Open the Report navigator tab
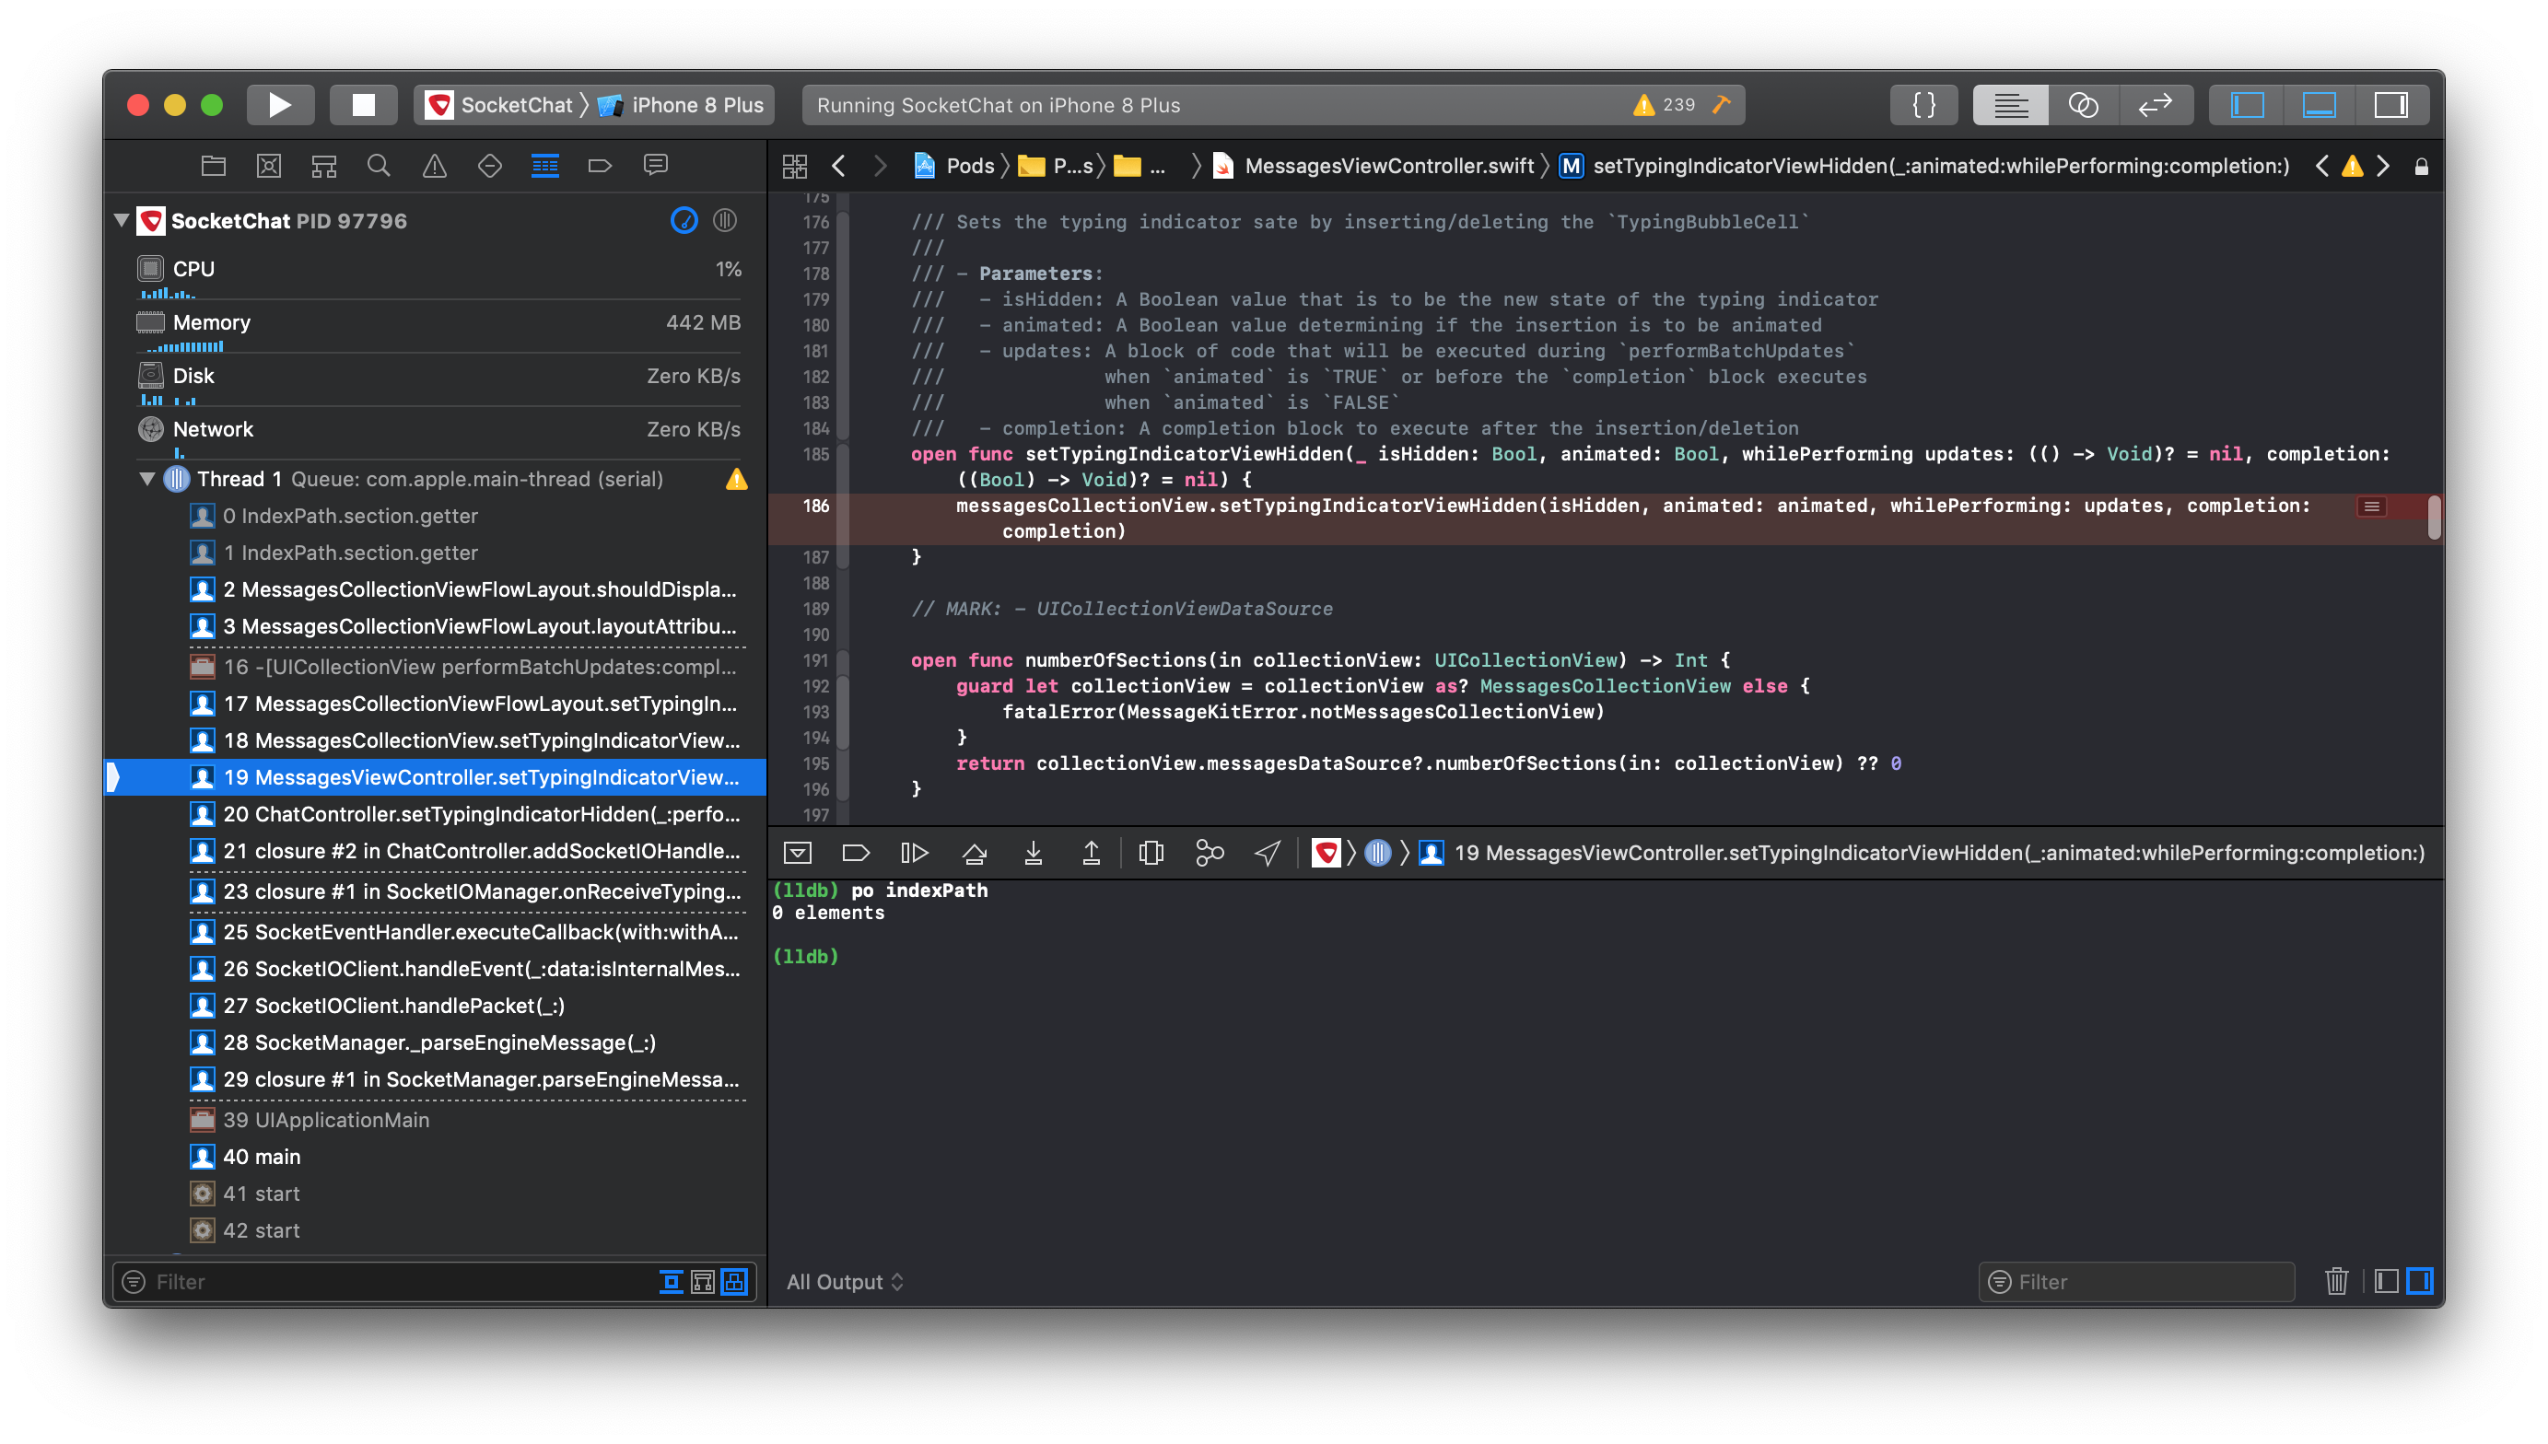The width and height of the screenshot is (2548, 1444). [656, 166]
